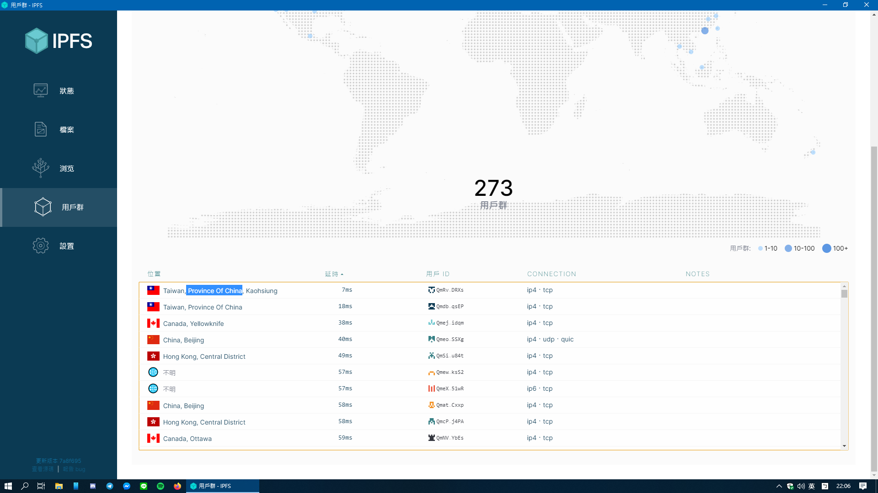The width and height of the screenshot is (878, 493).
Task: Click the IPFS cube logo
Action: 36,41
